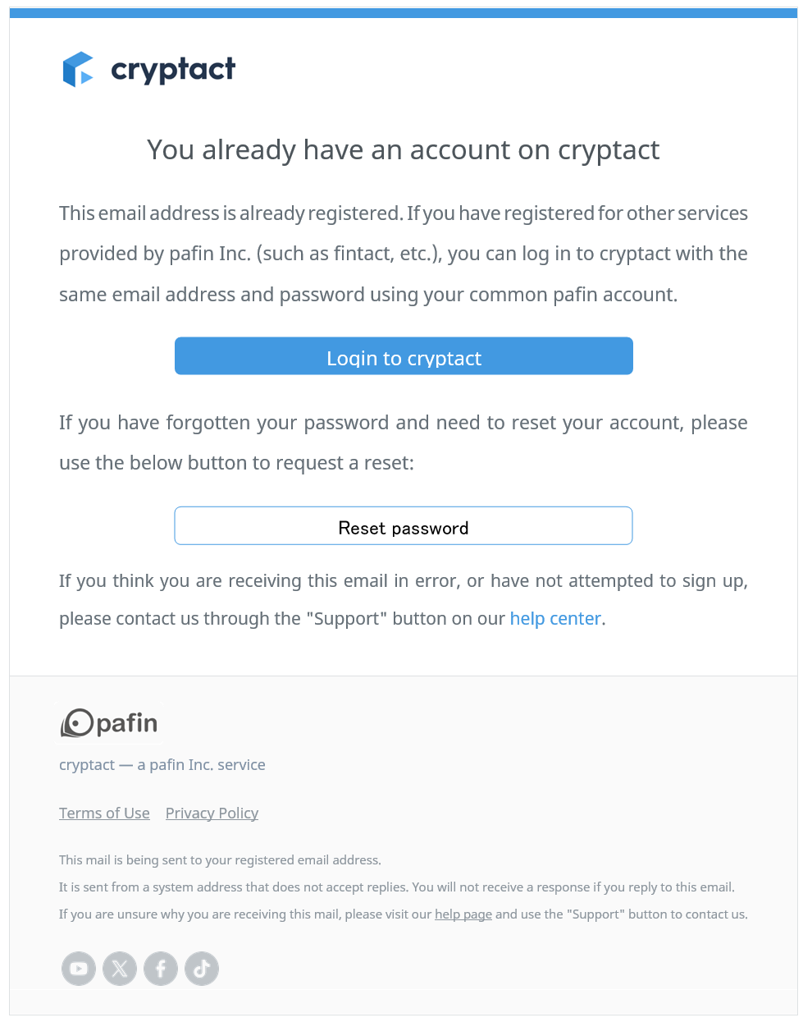
Task: Open the Terms of Use link
Action: [104, 813]
